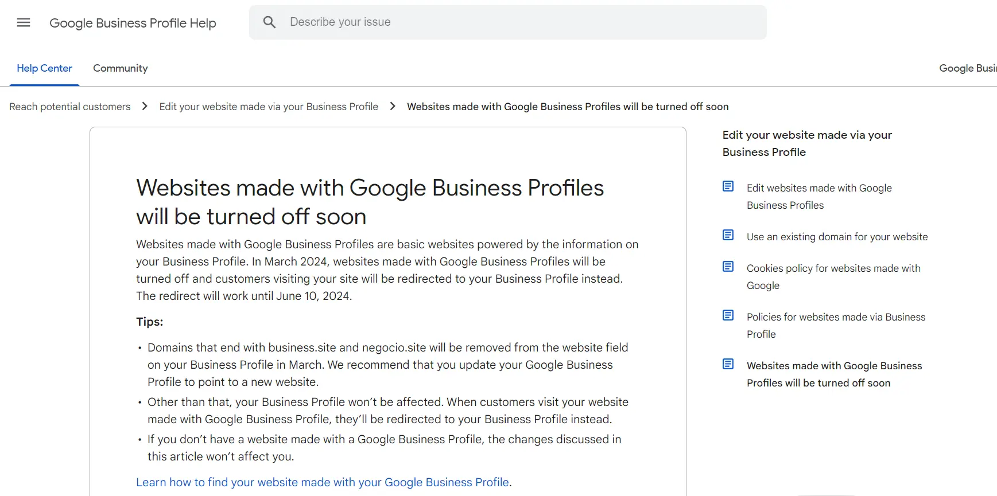
Task: Click the article icon beside Cookies policy
Action: [x=728, y=267]
